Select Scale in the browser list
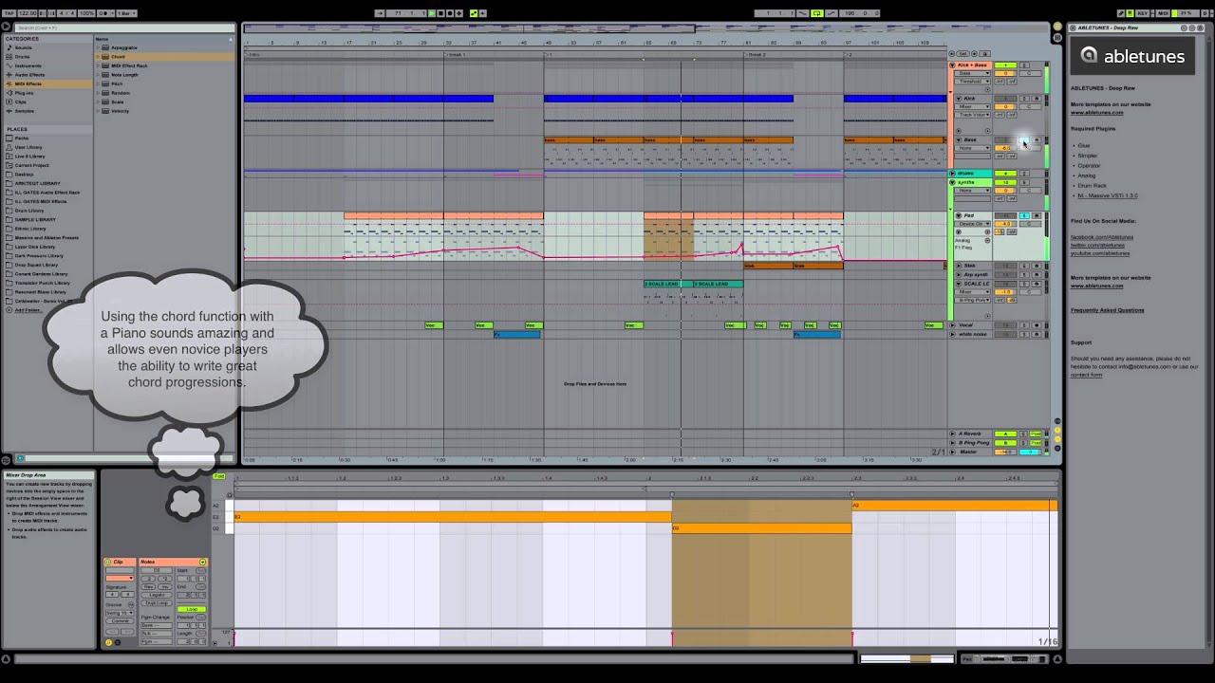Screen dimensions: 1215x683 (x=118, y=102)
